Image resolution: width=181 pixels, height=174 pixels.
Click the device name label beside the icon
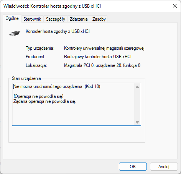point(58,31)
